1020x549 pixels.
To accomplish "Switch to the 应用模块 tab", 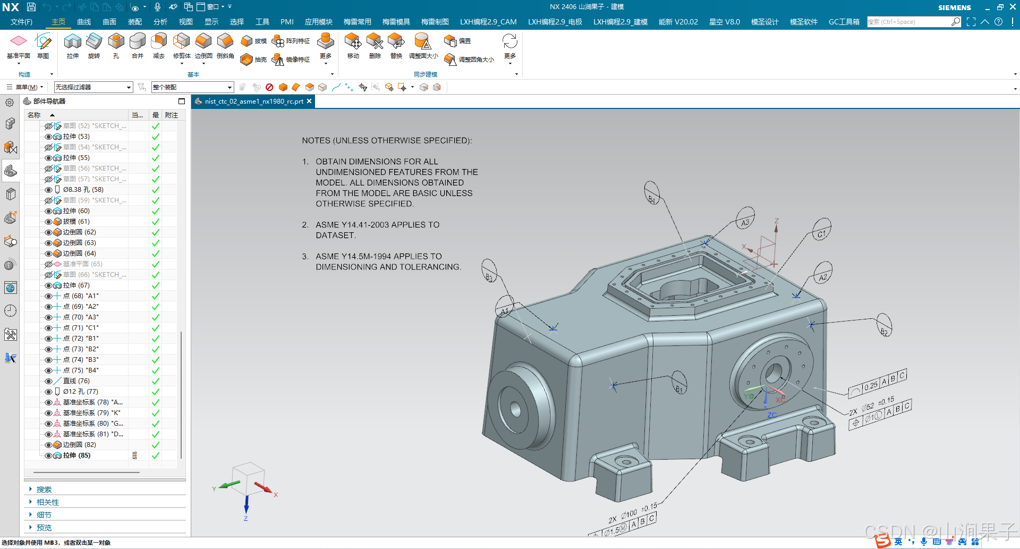I will (x=319, y=22).
